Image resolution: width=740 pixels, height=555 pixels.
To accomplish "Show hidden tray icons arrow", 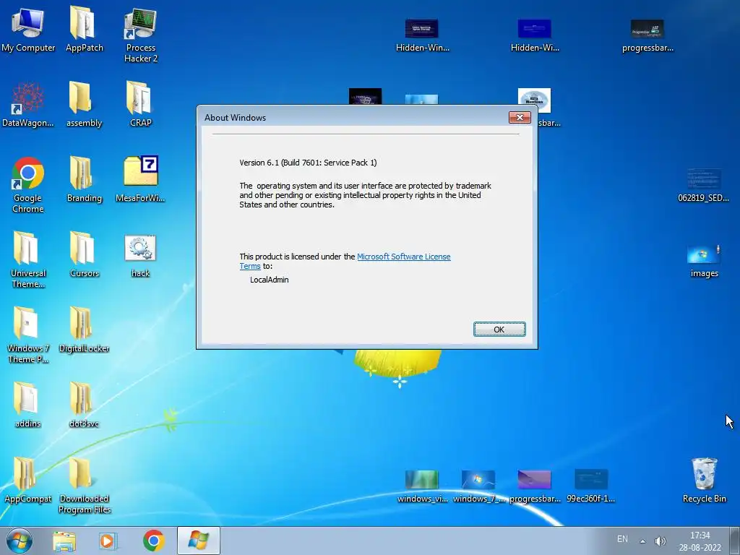I will point(642,541).
